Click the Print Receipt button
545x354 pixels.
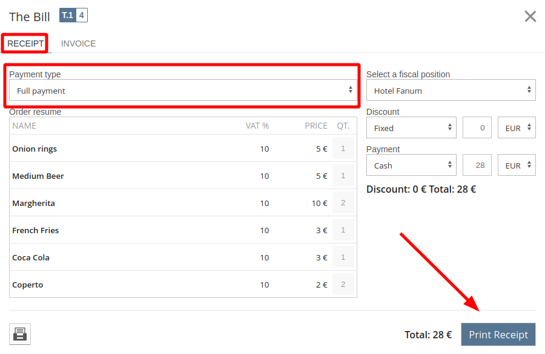(x=498, y=335)
